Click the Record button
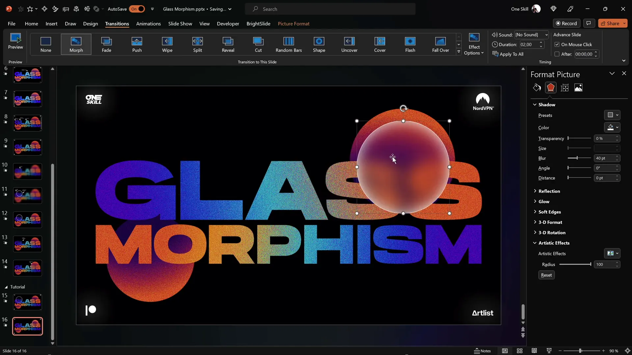Screen dimensions: 632x355 click(x=566, y=23)
